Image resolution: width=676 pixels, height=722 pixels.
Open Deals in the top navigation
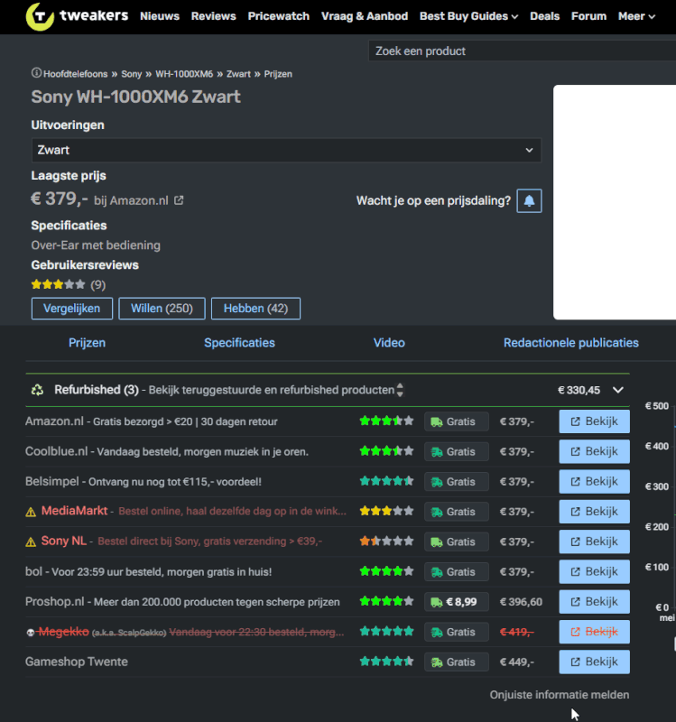tap(545, 16)
